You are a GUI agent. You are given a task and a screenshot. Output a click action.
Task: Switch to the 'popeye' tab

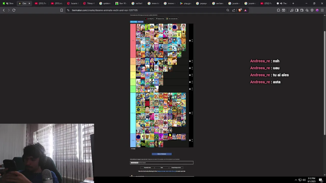[x=201, y=3]
